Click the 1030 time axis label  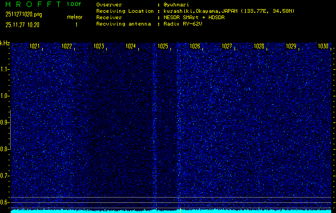pos(323,46)
